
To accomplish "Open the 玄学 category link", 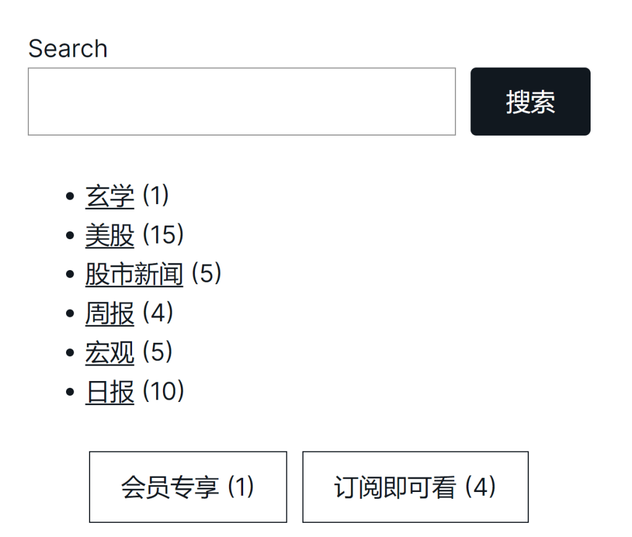I will point(109,196).
